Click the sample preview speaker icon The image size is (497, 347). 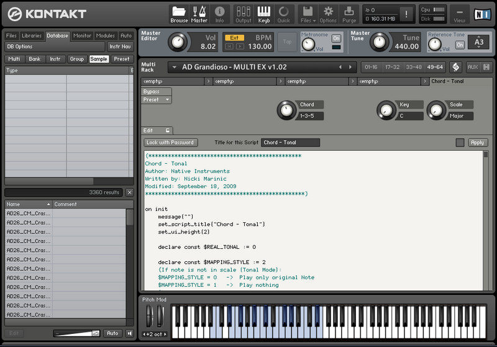pos(129,333)
